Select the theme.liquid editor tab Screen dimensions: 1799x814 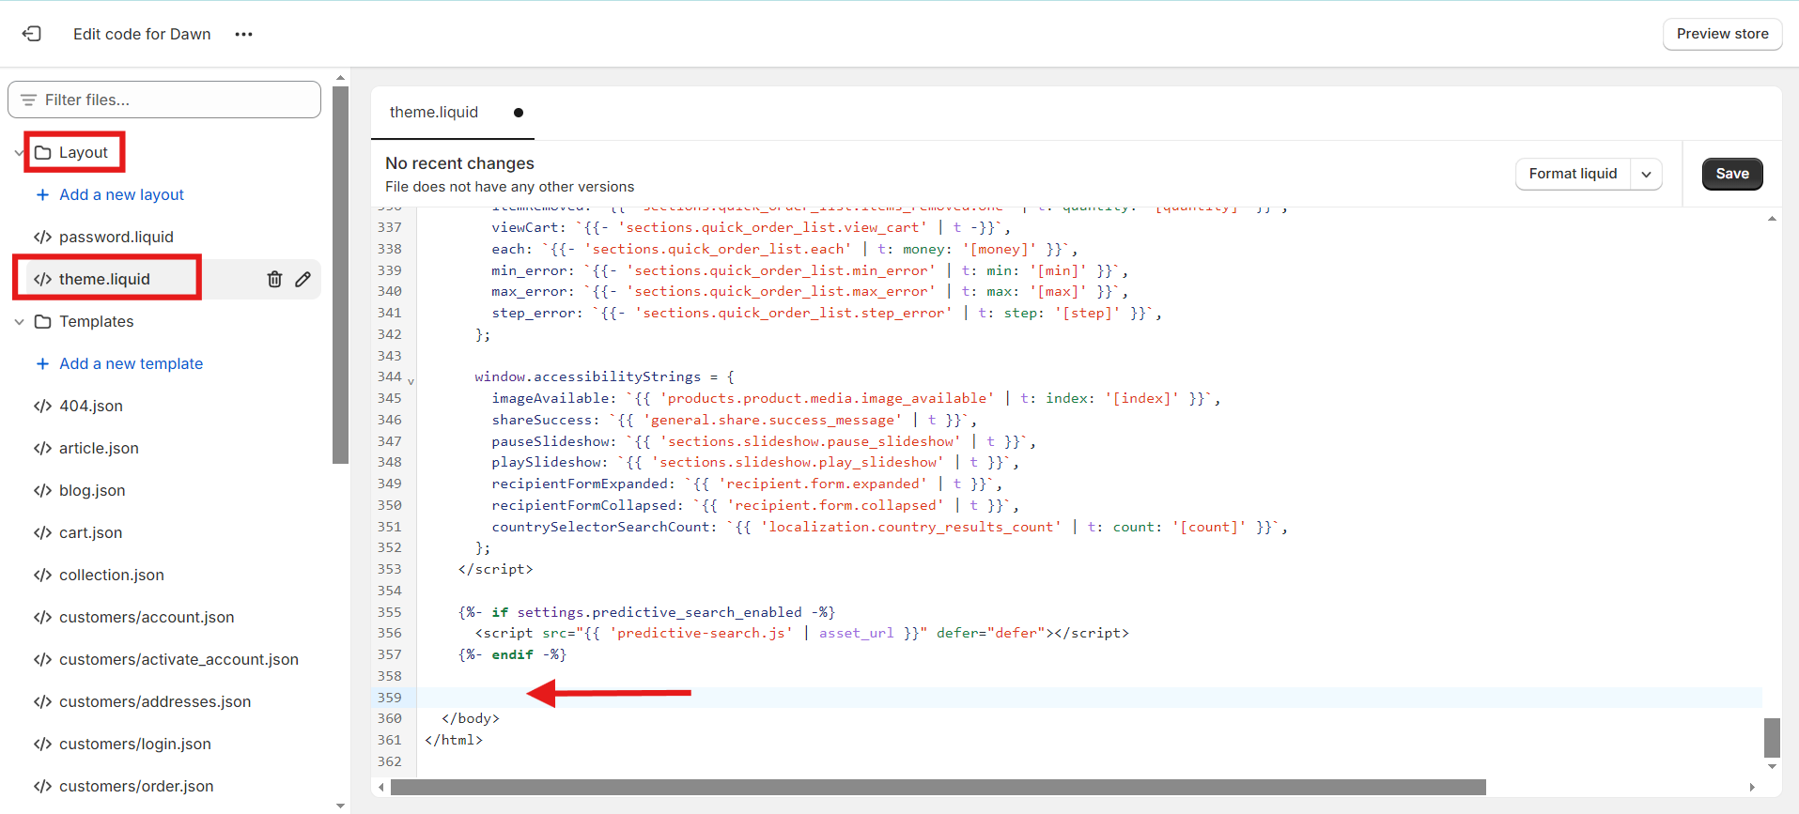click(434, 112)
